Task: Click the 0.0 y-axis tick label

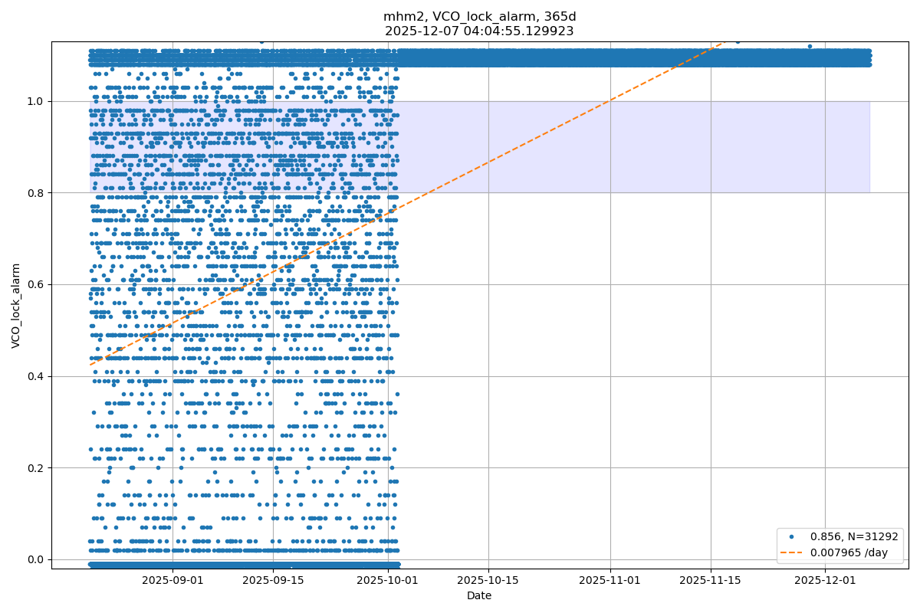Action: pos(35,559)
